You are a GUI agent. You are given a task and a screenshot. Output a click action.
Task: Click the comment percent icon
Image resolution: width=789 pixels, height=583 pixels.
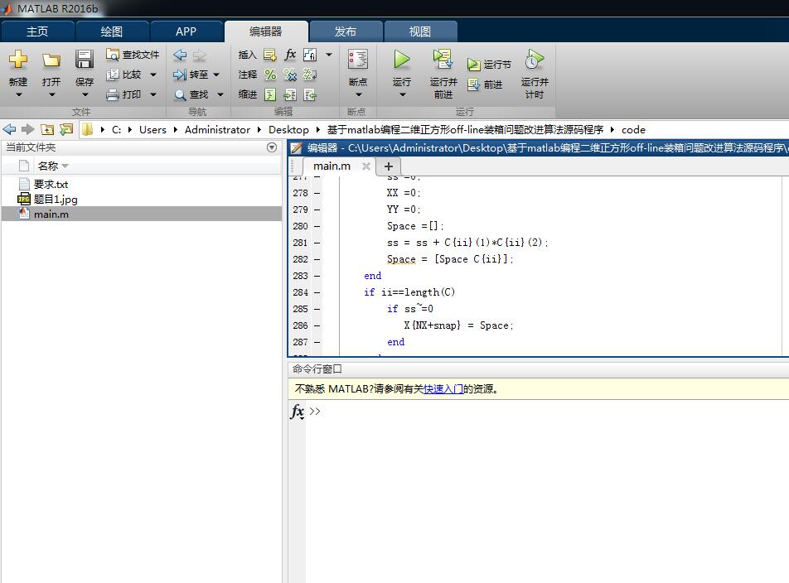pyautogui.click(x=270, y=75)
